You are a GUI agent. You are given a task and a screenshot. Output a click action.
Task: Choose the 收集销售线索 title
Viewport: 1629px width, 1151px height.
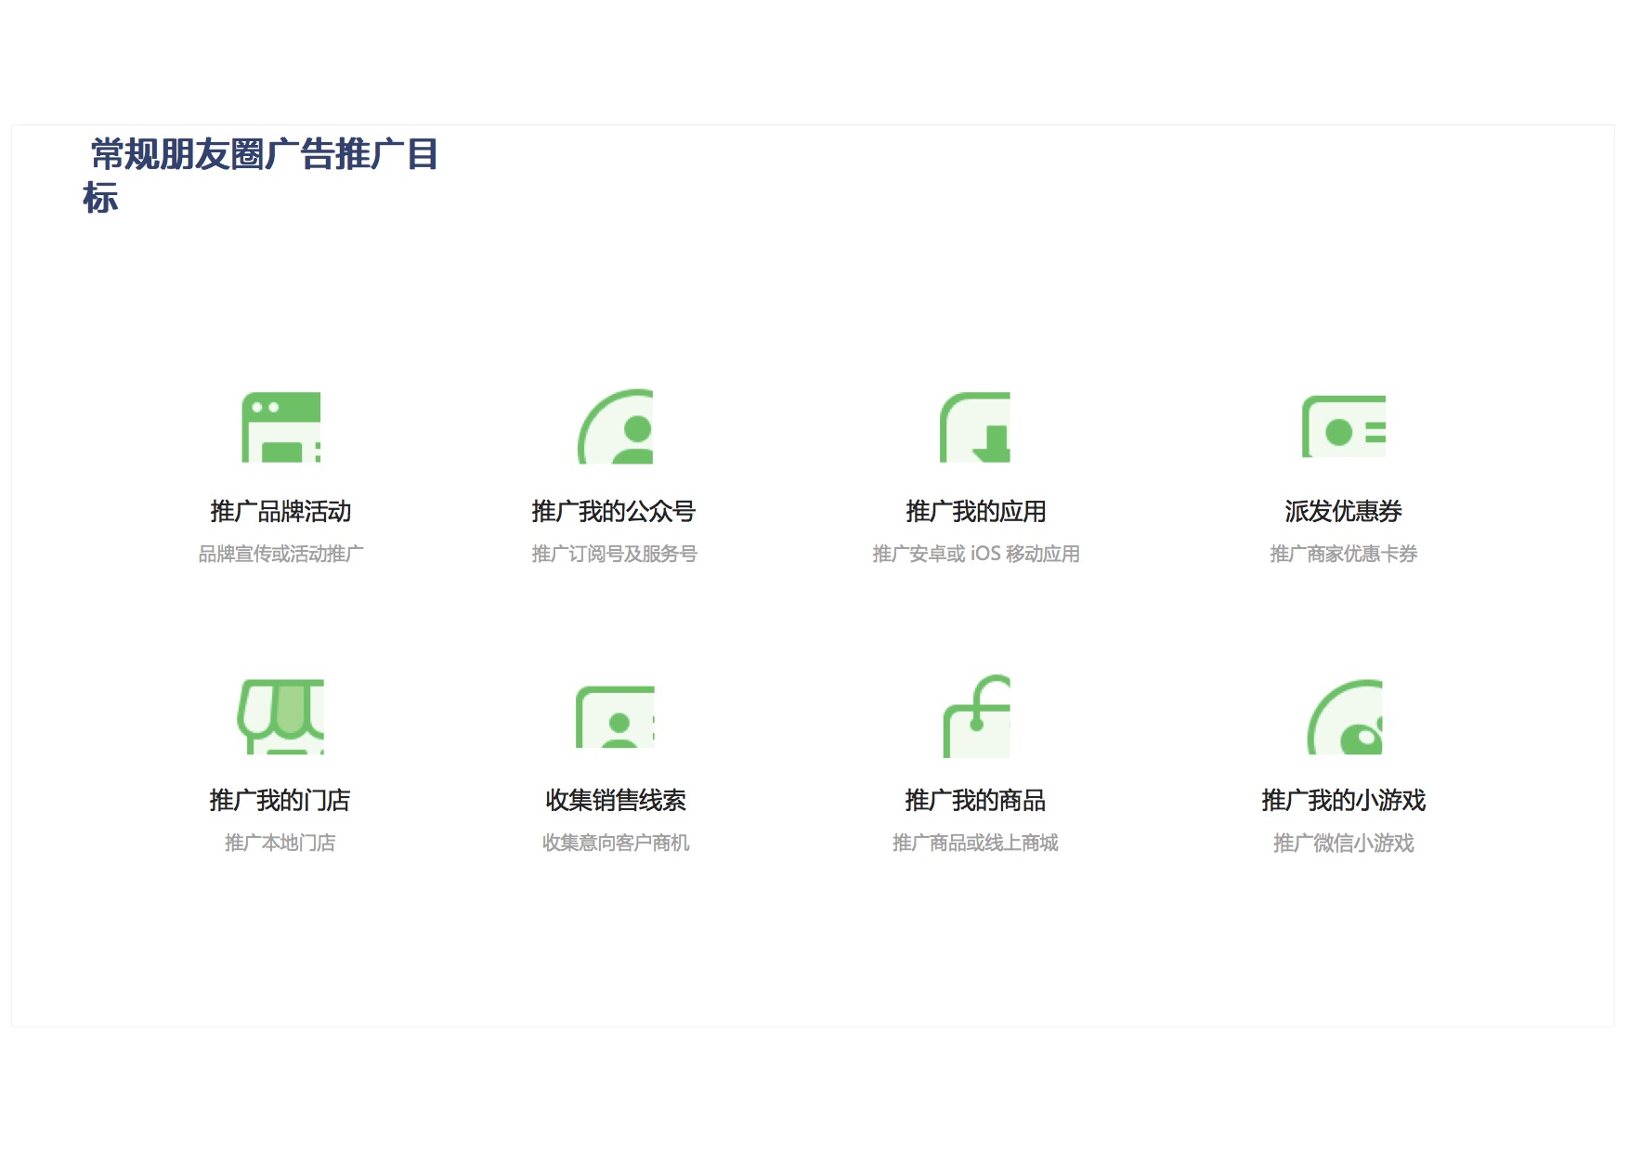(x=616, y=801)
